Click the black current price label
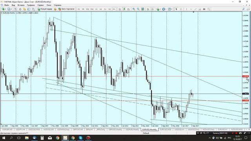This screenshot has width=251, height=141. coord(246,94)
